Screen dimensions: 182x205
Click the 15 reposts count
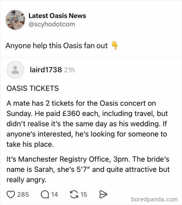click(x=84, y=194)
